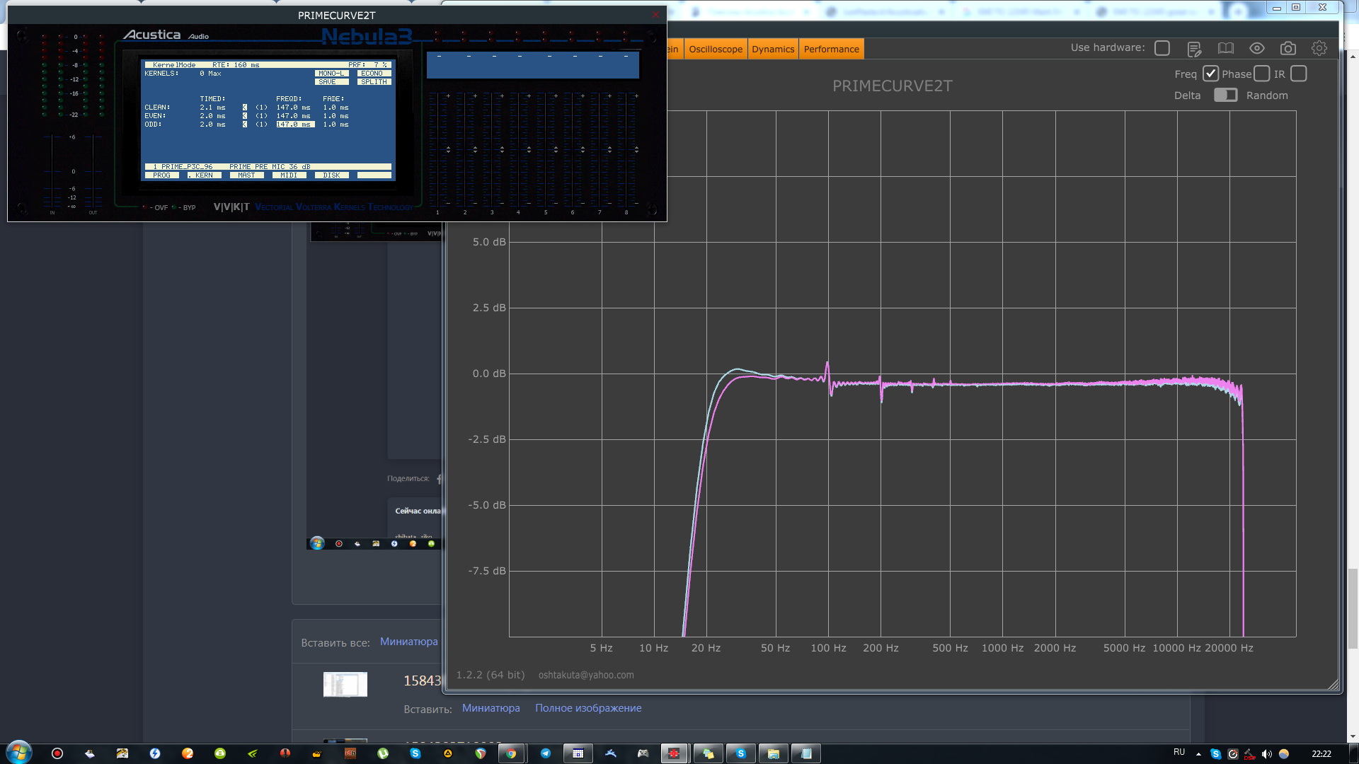Close the PRIMECURVE2T plugin window
Image resolution: width=1359 pixels, height=764 pixels.
(656, 15)
